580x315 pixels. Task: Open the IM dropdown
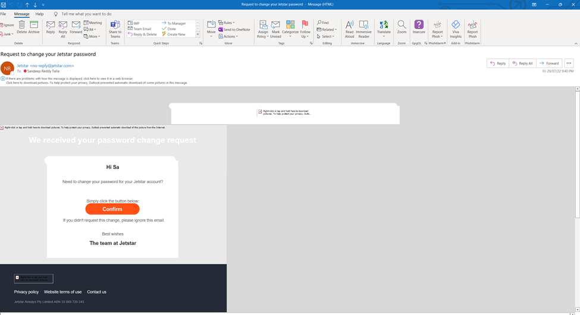[x=90, y=30]
